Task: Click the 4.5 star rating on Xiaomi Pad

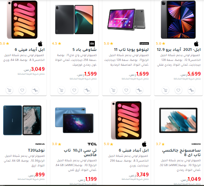Action: (x=56, y=44)
